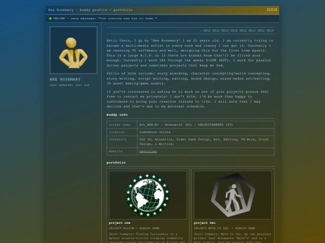The height and width of the screenshot is (243, 325).
Task: Click the 'project one' title
Action: coord(119,223)
